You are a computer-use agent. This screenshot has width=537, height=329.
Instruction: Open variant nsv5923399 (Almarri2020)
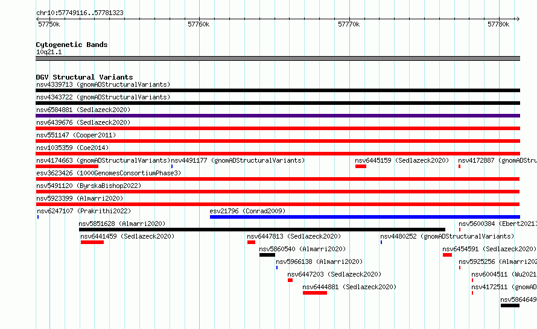80,198
